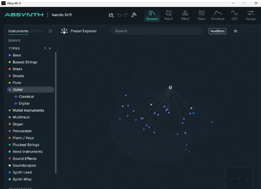Switch to the LFO view
This screenshot has height=189, width=261.
[234, 15]
